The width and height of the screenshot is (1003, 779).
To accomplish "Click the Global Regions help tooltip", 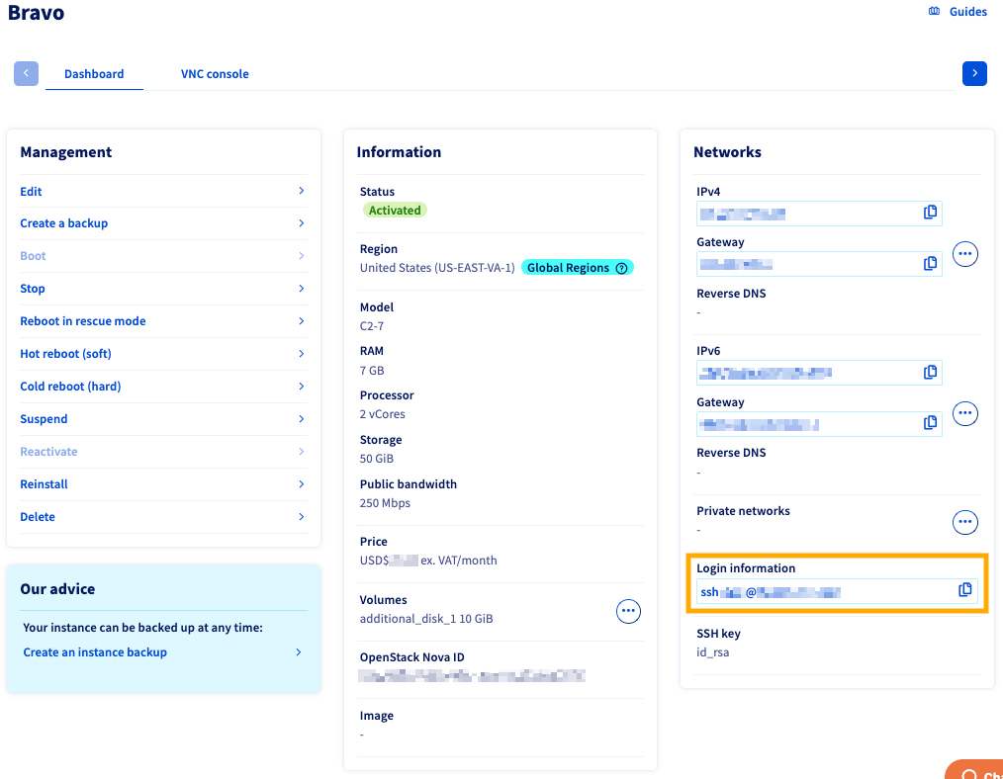I will tap(622, 267).
